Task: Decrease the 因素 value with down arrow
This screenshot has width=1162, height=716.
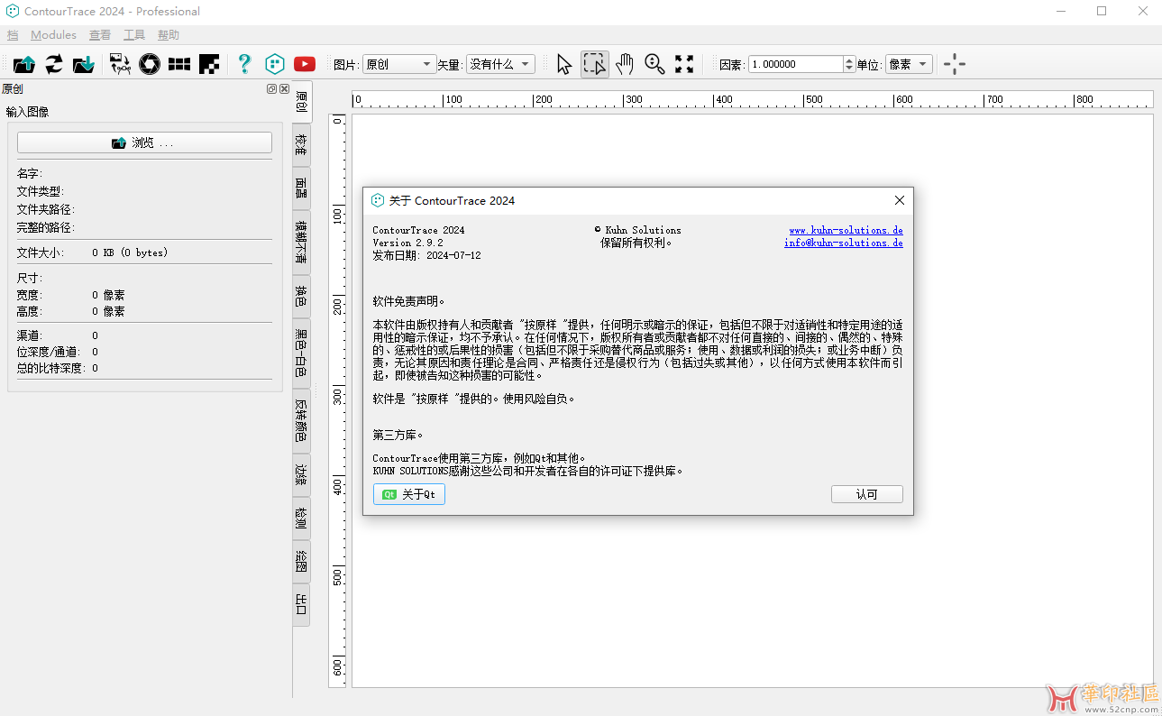Action: 849,69
